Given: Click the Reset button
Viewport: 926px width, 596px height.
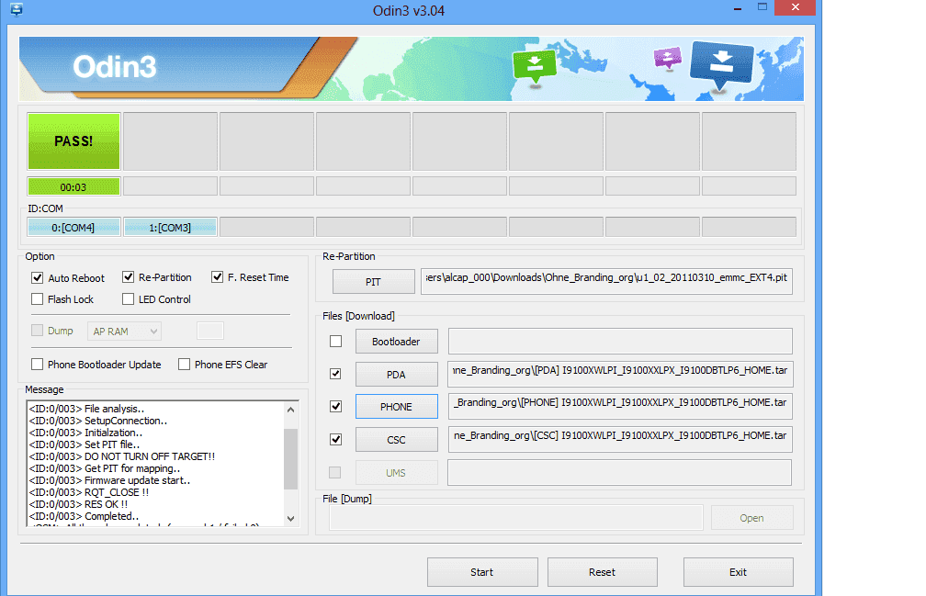Looking at the screenshot, I should [603, 572].
